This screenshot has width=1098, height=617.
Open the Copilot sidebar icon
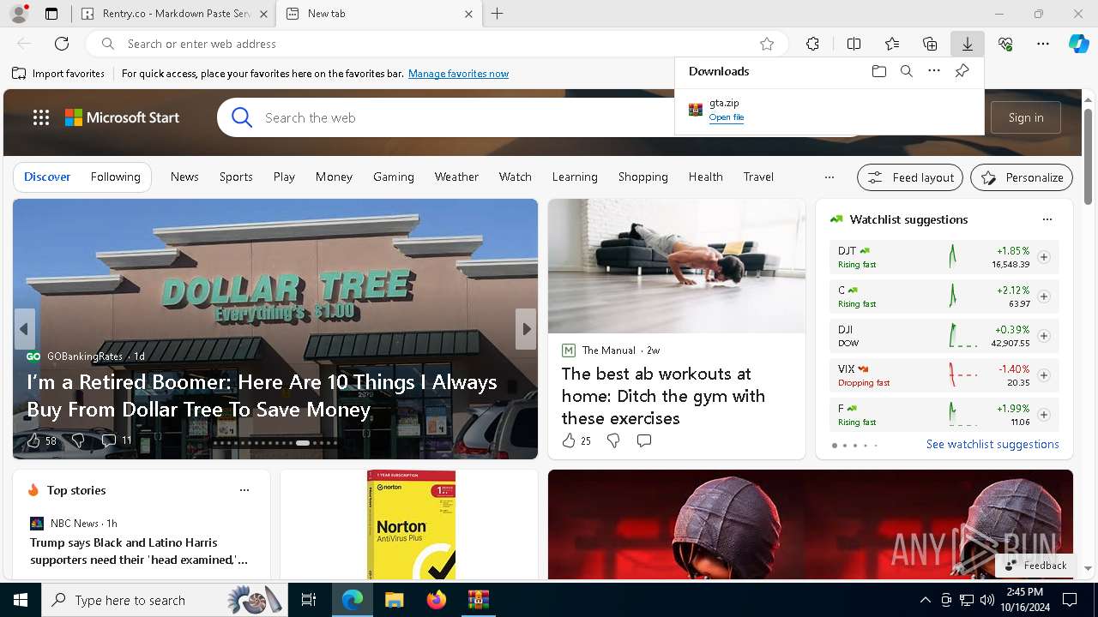(1078, 44)
